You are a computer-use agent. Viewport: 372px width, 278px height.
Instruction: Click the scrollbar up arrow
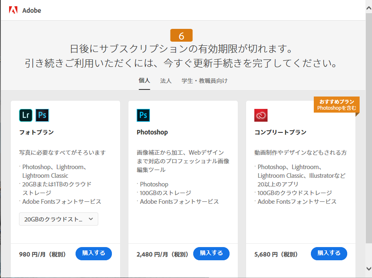coord(369,8)
